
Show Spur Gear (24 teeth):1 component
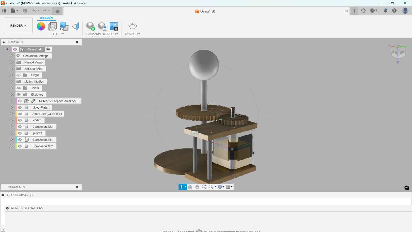click(x=20, y=114)
